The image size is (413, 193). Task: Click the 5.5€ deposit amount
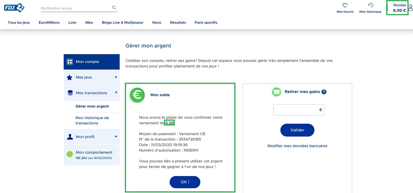(x=170, y=123)
